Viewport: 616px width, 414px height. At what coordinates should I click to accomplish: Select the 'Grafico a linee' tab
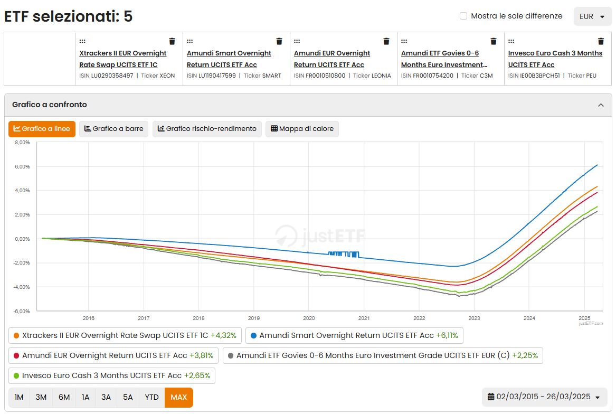[42, 129]
